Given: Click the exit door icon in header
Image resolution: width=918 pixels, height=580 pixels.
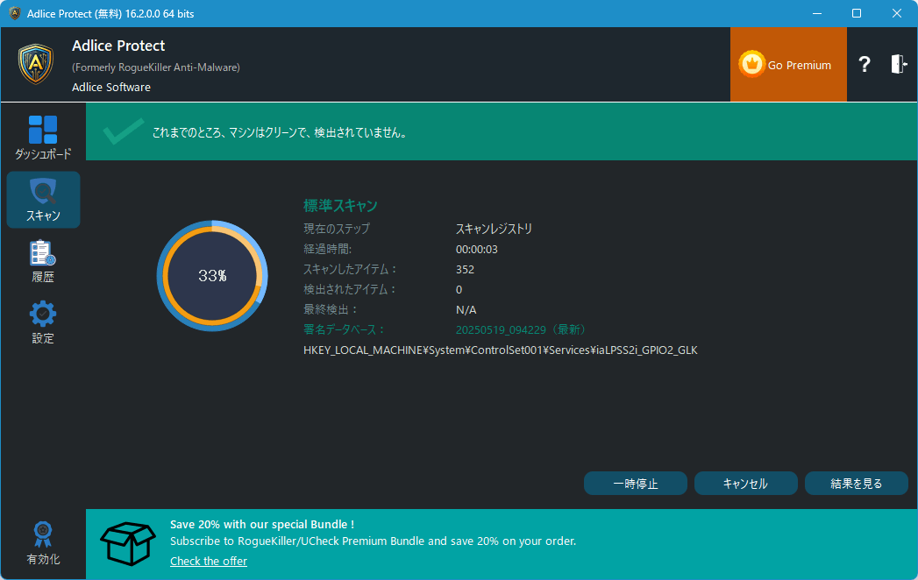Looking at the screenshot, I should (899, 64).
